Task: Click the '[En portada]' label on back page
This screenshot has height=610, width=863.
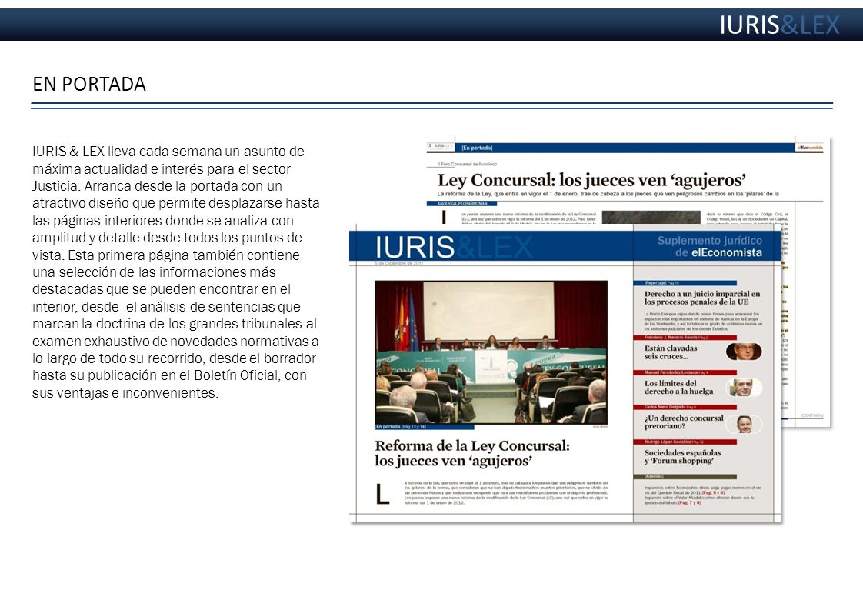Action: (x=477, y=148)
